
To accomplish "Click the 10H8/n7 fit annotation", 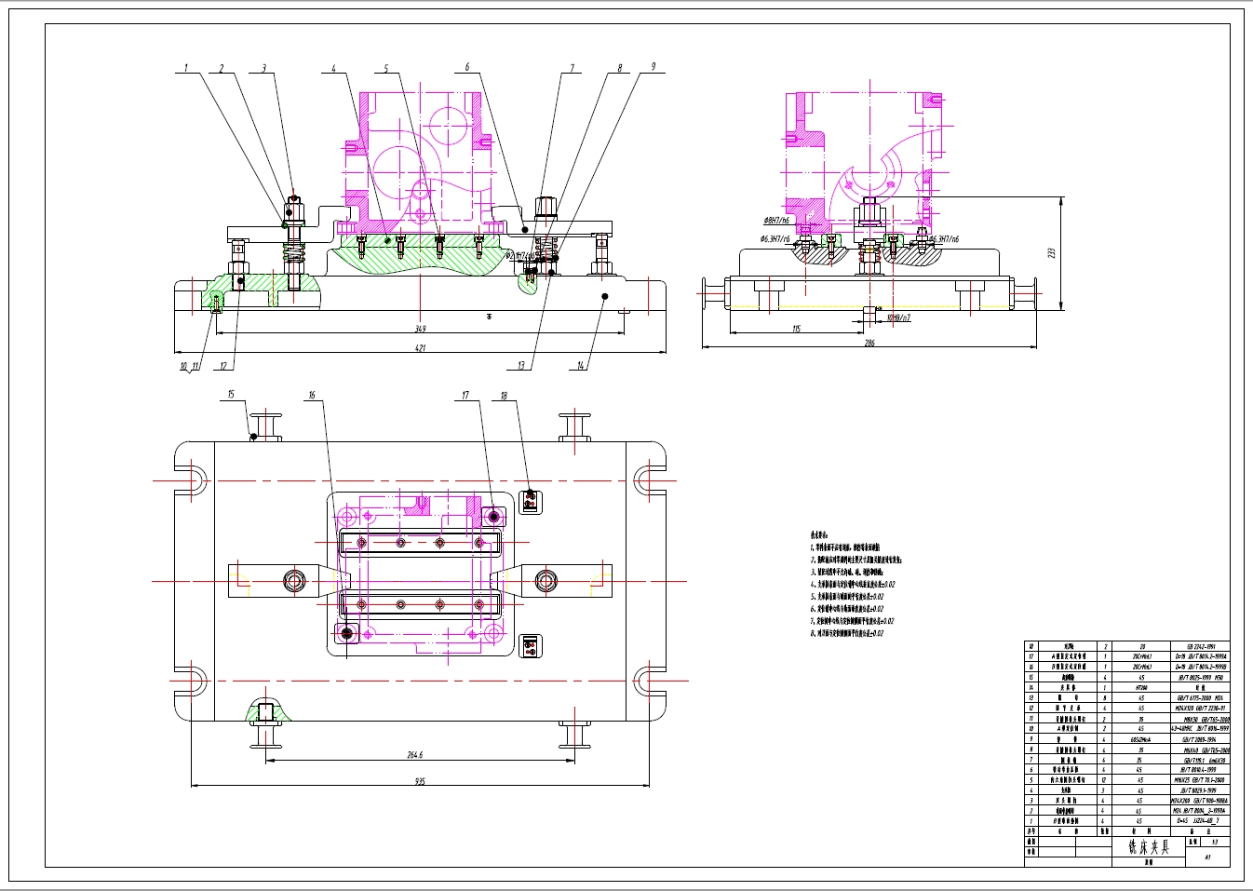I will [x=898, y=318].
